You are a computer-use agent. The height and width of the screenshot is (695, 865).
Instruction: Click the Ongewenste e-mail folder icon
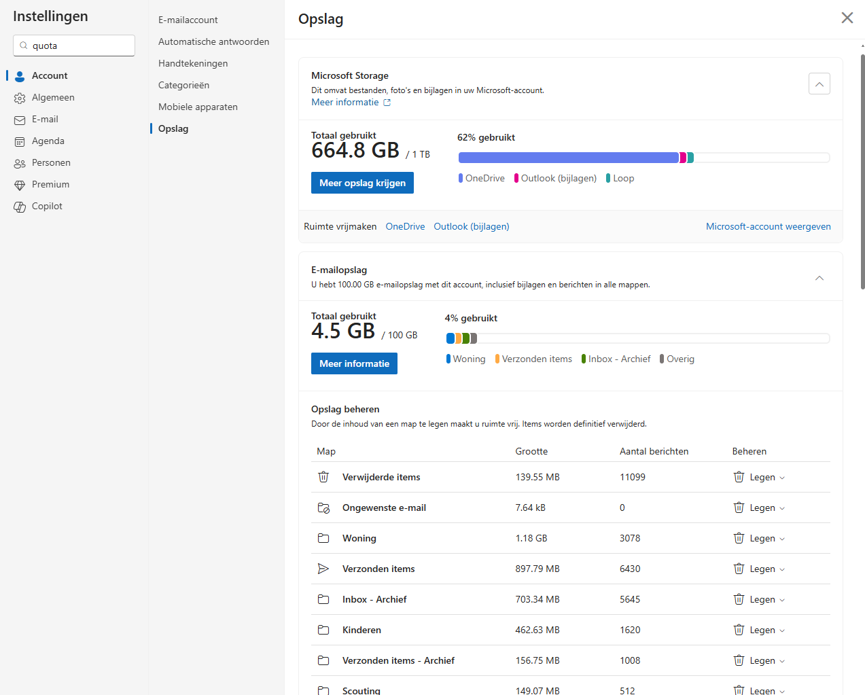click(x=323, y=507)
